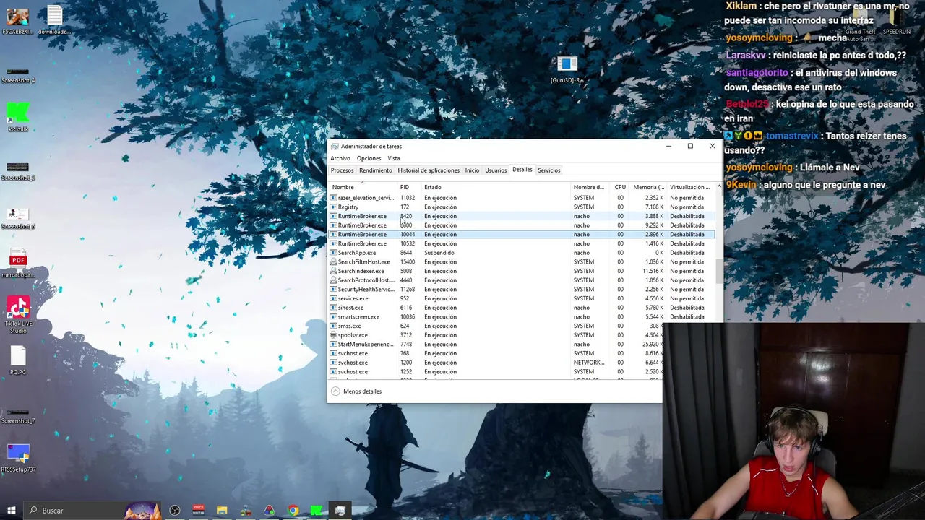Open the Windows Start menu
The image size is (925, 520).
pyautogui.click(x=11, y=511)
